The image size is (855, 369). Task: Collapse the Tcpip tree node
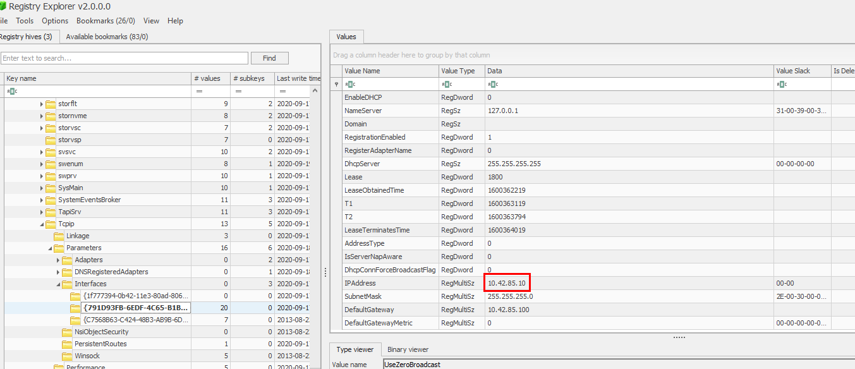click(42, 224)
